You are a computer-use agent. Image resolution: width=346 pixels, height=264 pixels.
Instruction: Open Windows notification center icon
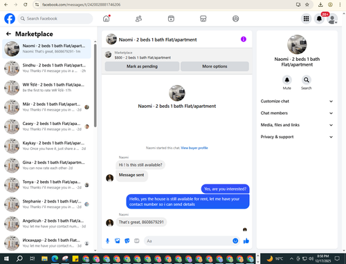(337, 258)
